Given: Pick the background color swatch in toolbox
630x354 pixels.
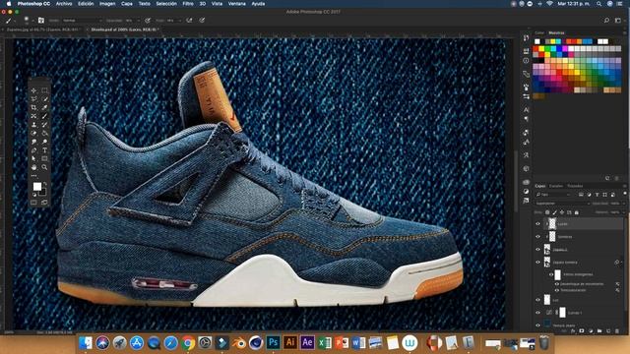Looking at the screenshot, I should [x=42, y=193].
